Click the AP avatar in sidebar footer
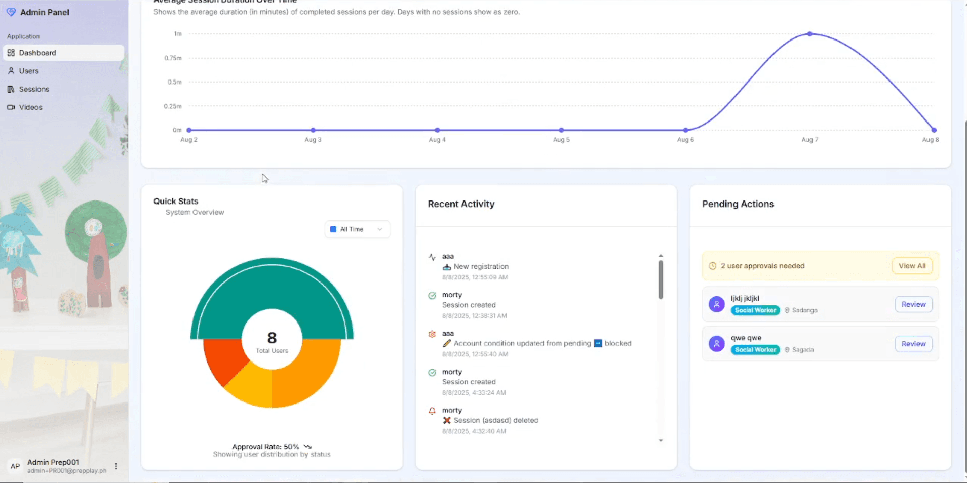Screen dimensions: 967x483 15,466
